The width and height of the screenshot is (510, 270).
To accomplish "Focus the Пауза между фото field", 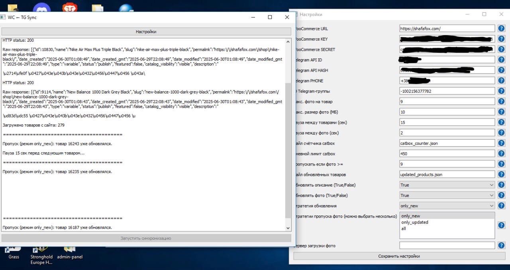I will pos(447,133).
